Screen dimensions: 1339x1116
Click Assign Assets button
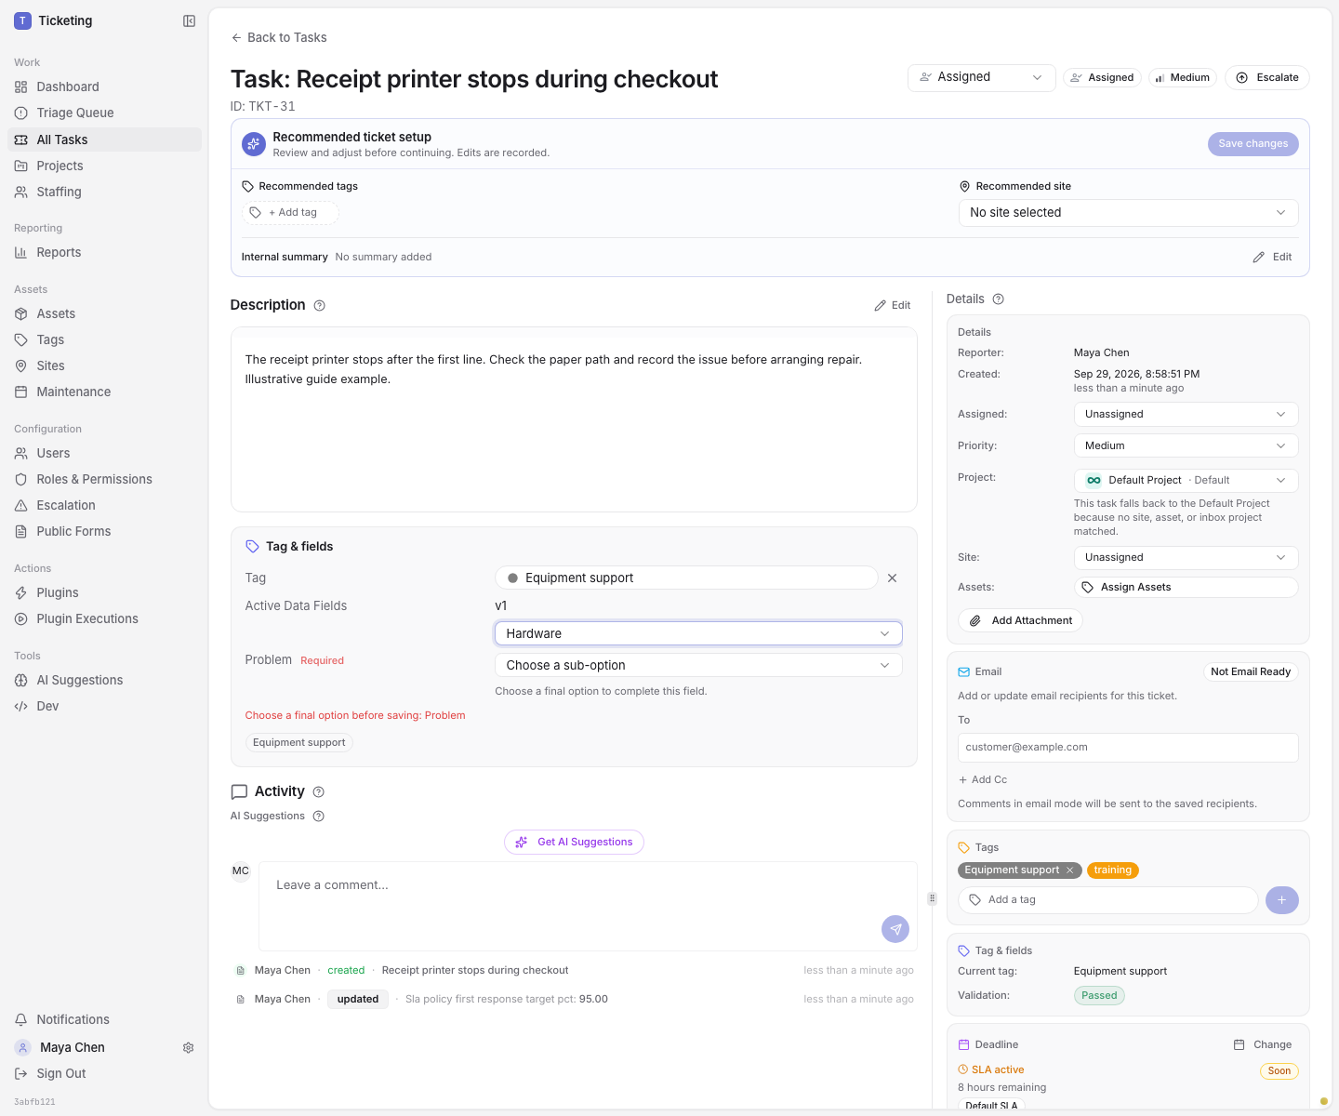coord(1186,587)
